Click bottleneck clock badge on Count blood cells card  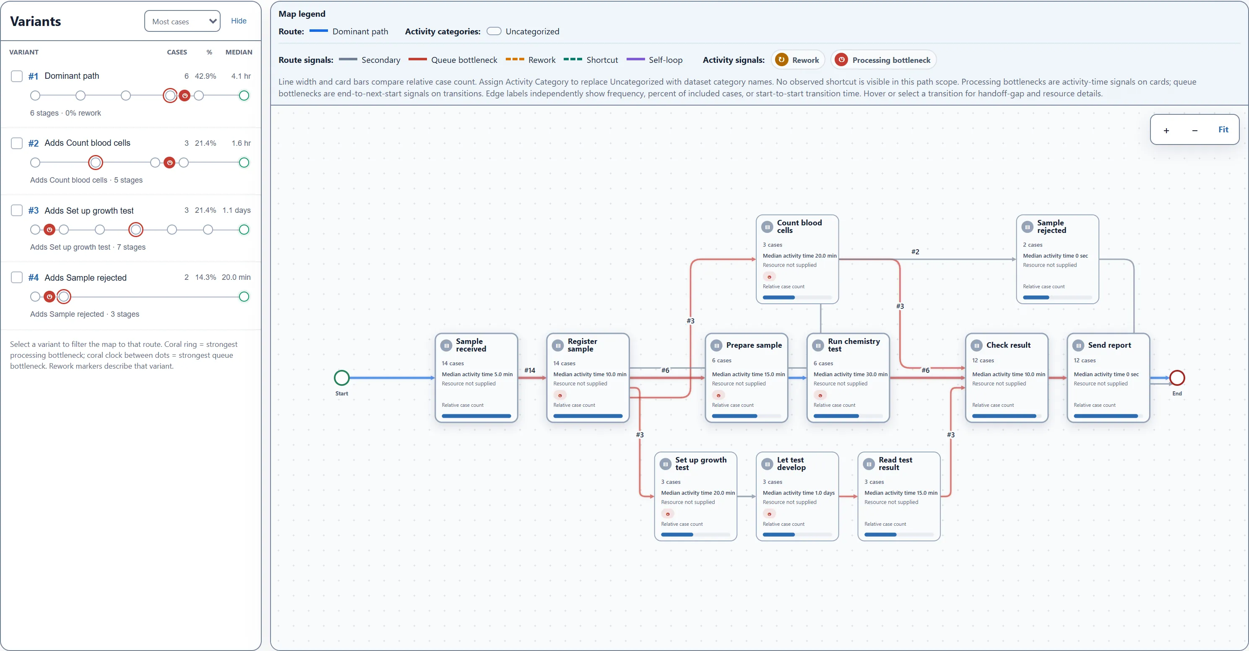770,276
